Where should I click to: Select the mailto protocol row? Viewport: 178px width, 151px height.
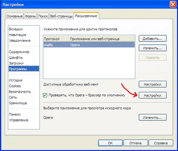click(x=89, y=45)
